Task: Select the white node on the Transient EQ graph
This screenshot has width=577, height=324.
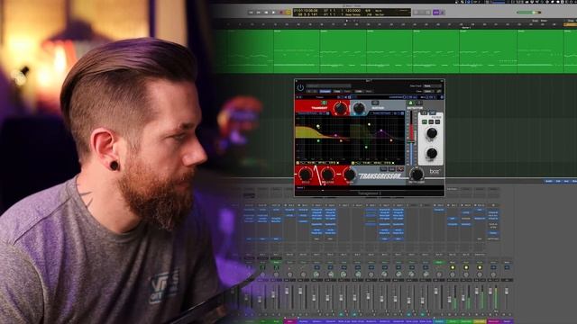Action: (x=318, y=126)
